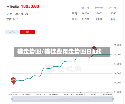Click the 近一年 column header

[113, 8]
